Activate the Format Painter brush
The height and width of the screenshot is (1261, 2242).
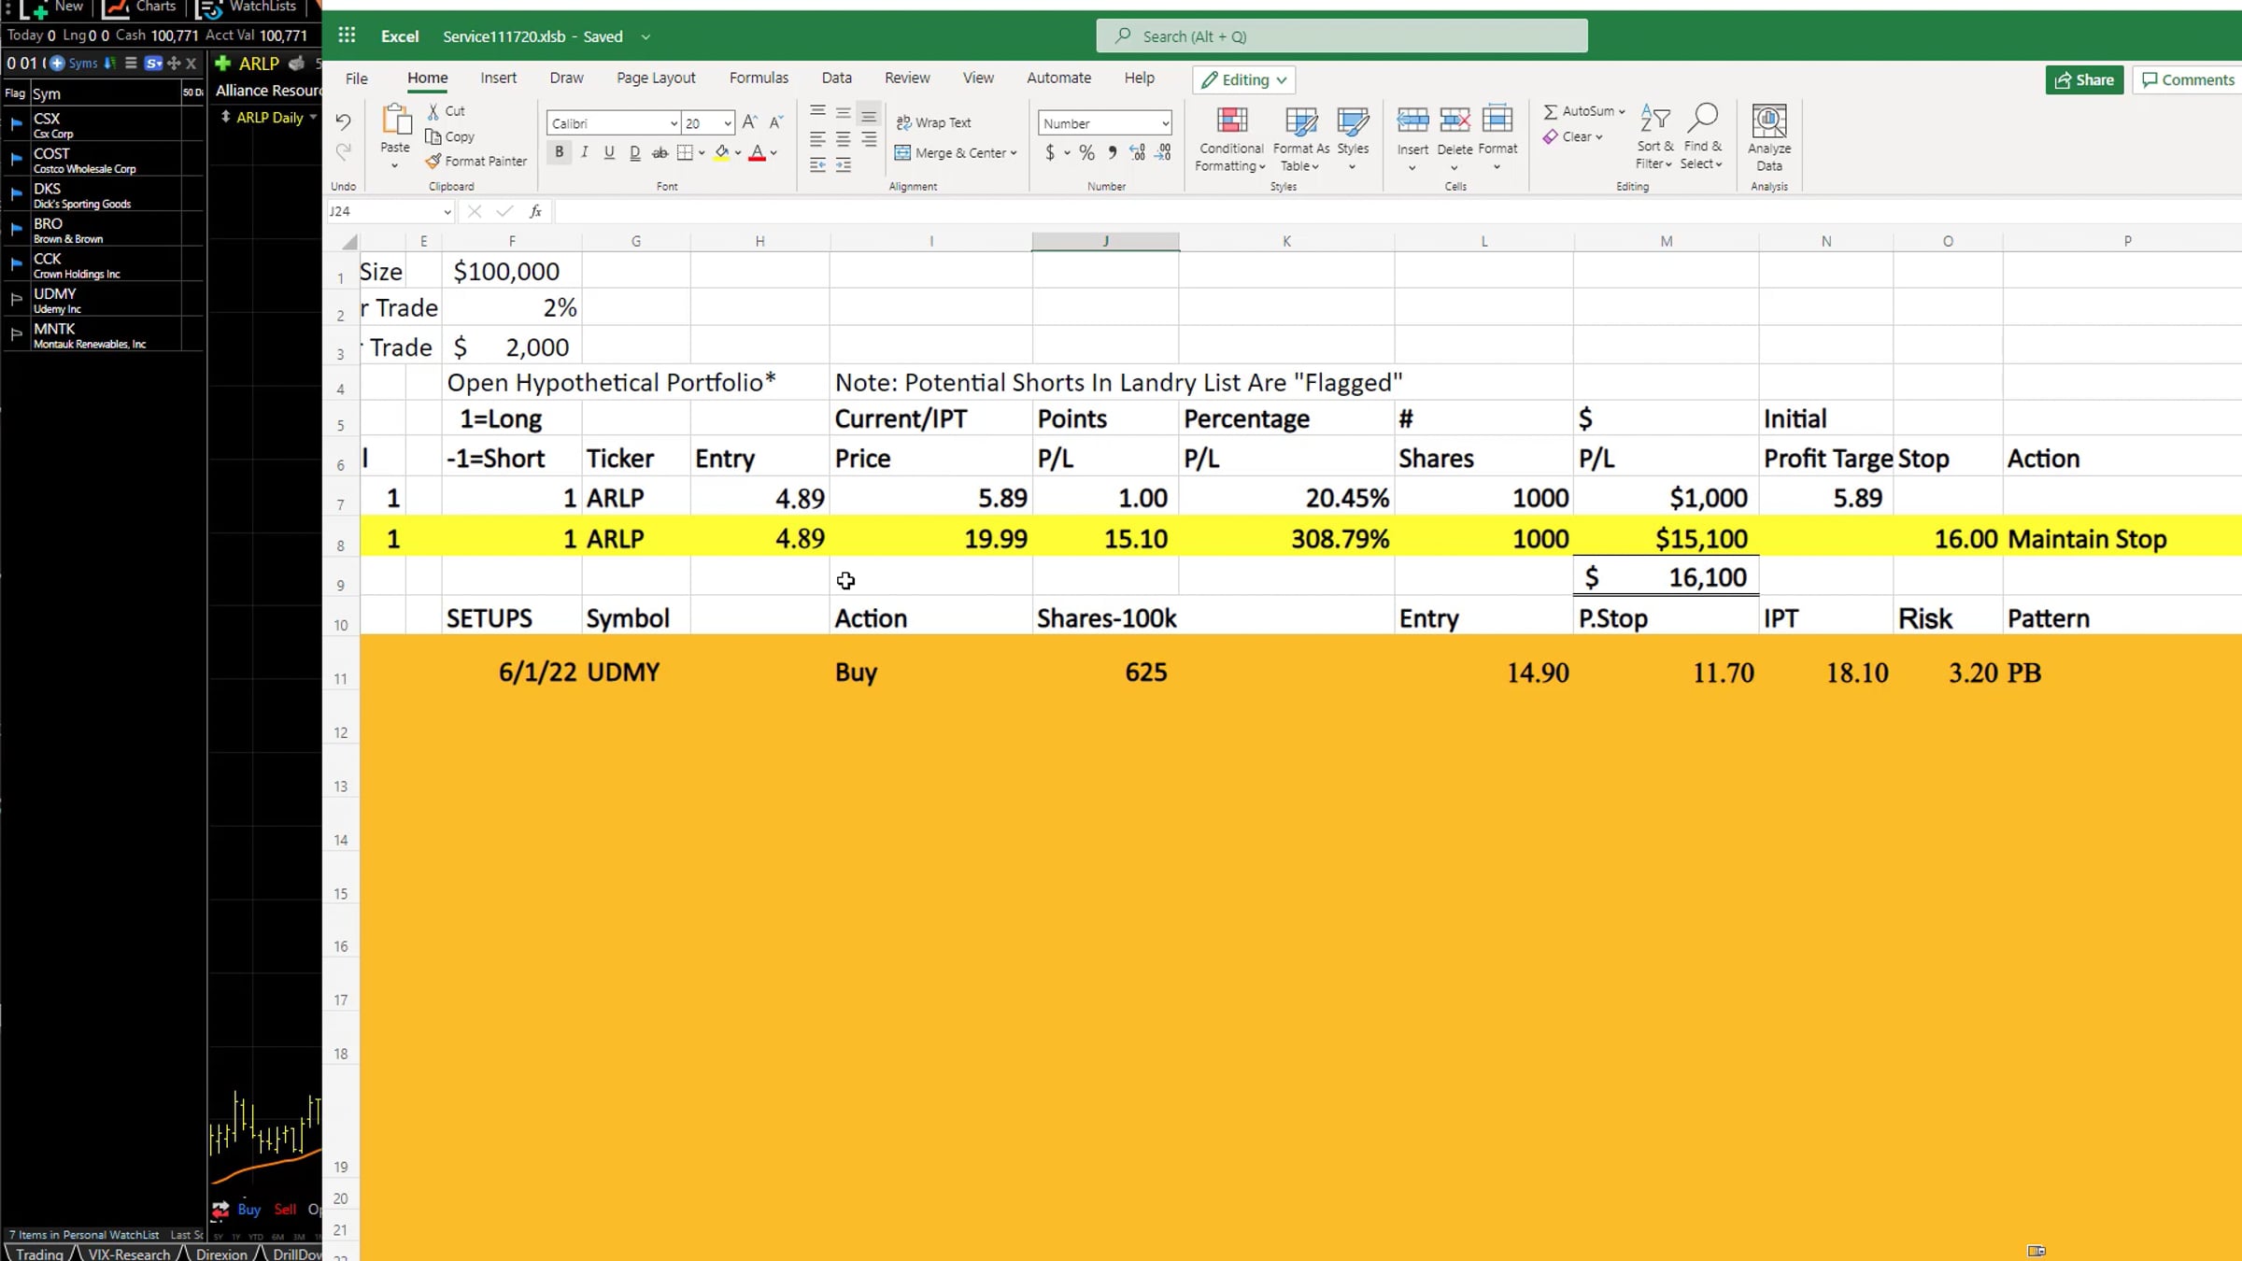(476, 161)
